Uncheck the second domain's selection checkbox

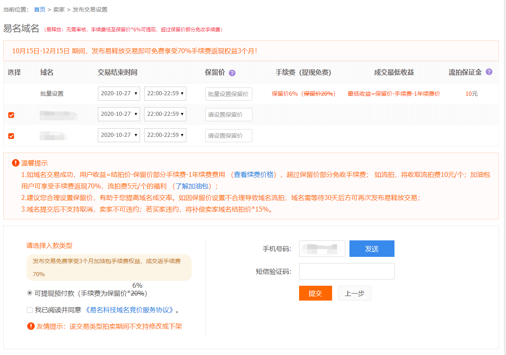(11, 135)
